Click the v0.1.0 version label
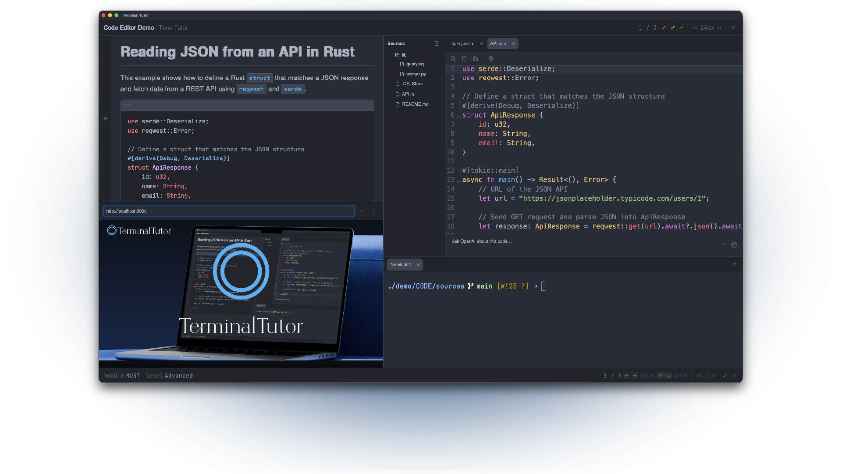Screen dimensions: 842x474 (x=706, y=376)
